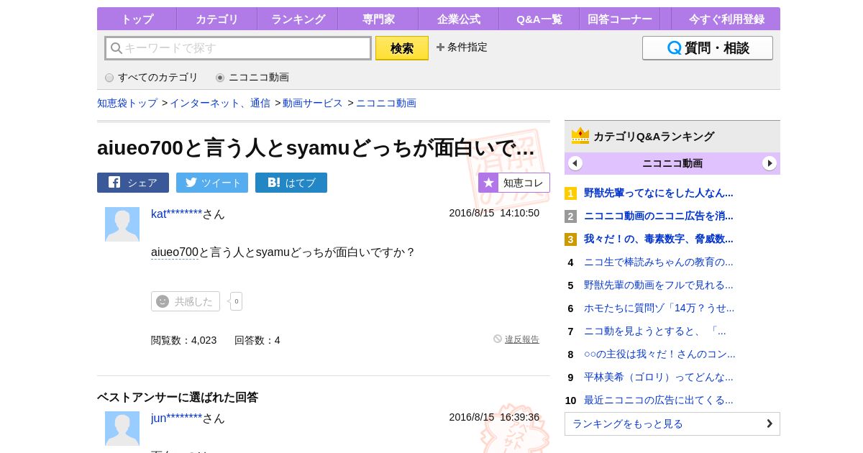The image size is (863, 453).
Task: Open ranking link ニコ生で棒読みちゃんの教育の...
Action: (659, 262)
